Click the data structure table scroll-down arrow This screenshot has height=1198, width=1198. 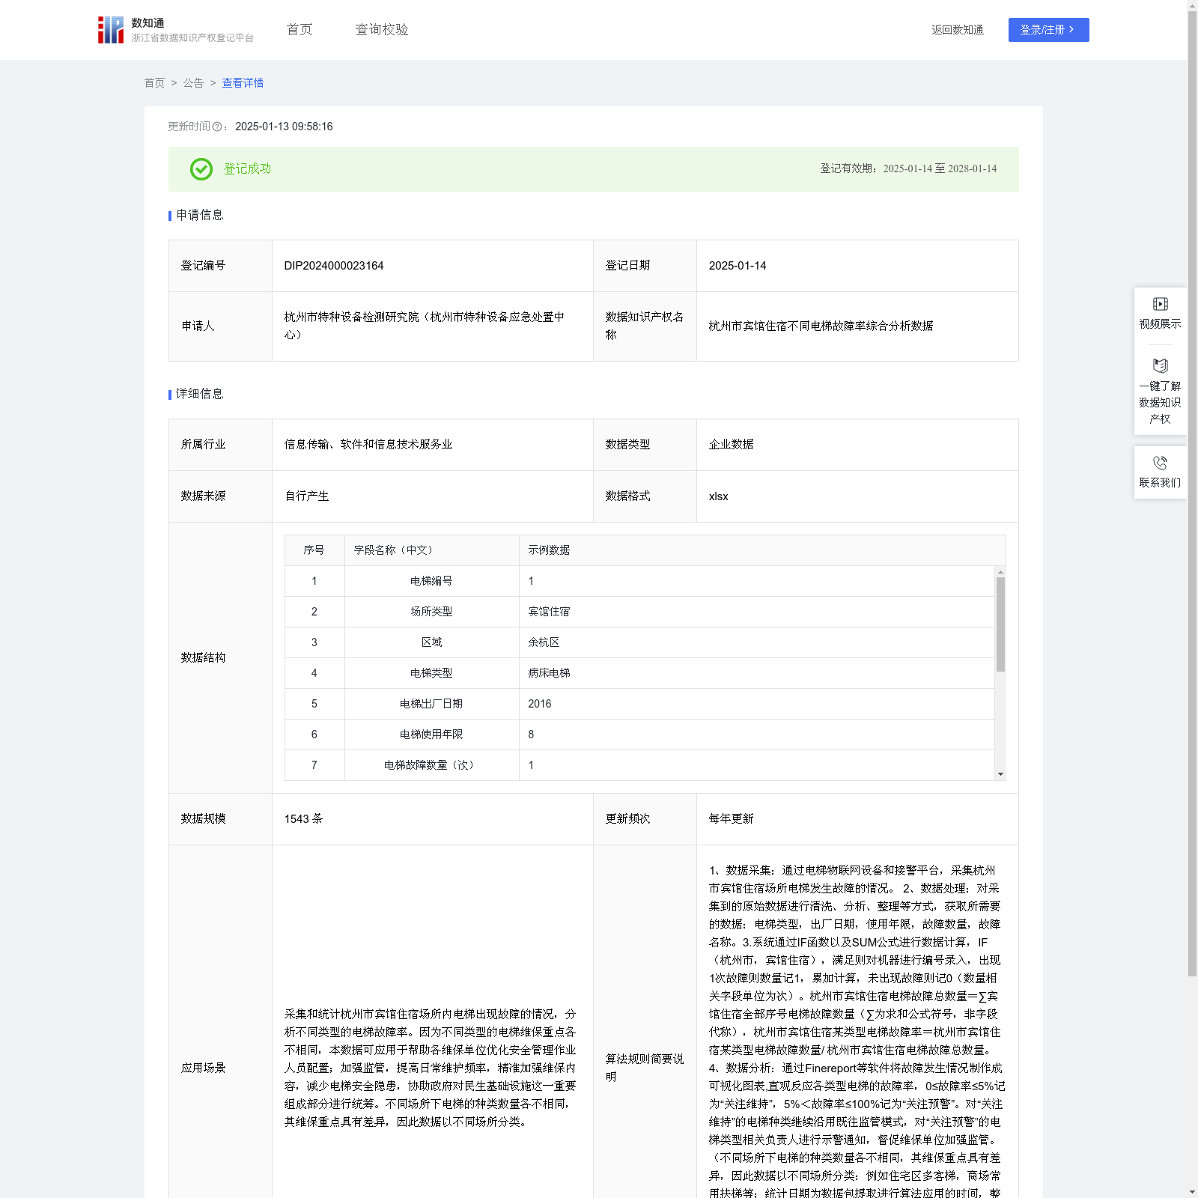1000,774
